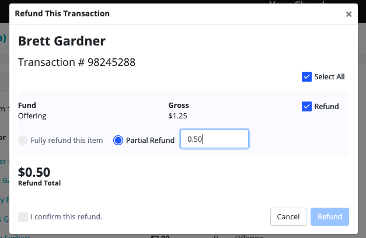The height and width of the screenshot is (238, 366).
Task: Click the I confirm this refund label
Action: [67, 216]
